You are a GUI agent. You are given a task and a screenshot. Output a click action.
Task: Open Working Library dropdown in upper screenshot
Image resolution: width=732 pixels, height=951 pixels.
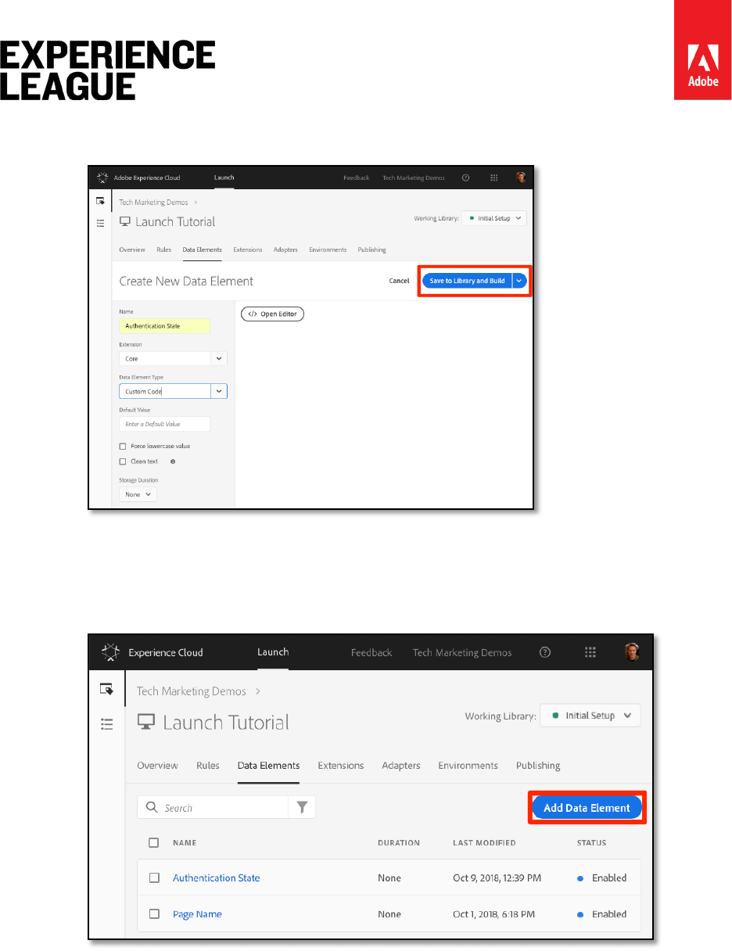(494, 218)
